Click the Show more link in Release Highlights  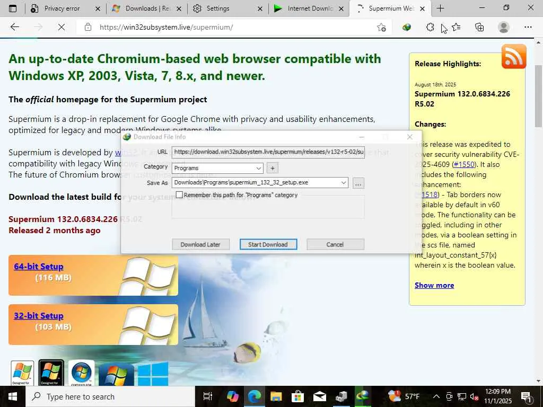click(x=434, y=285)
